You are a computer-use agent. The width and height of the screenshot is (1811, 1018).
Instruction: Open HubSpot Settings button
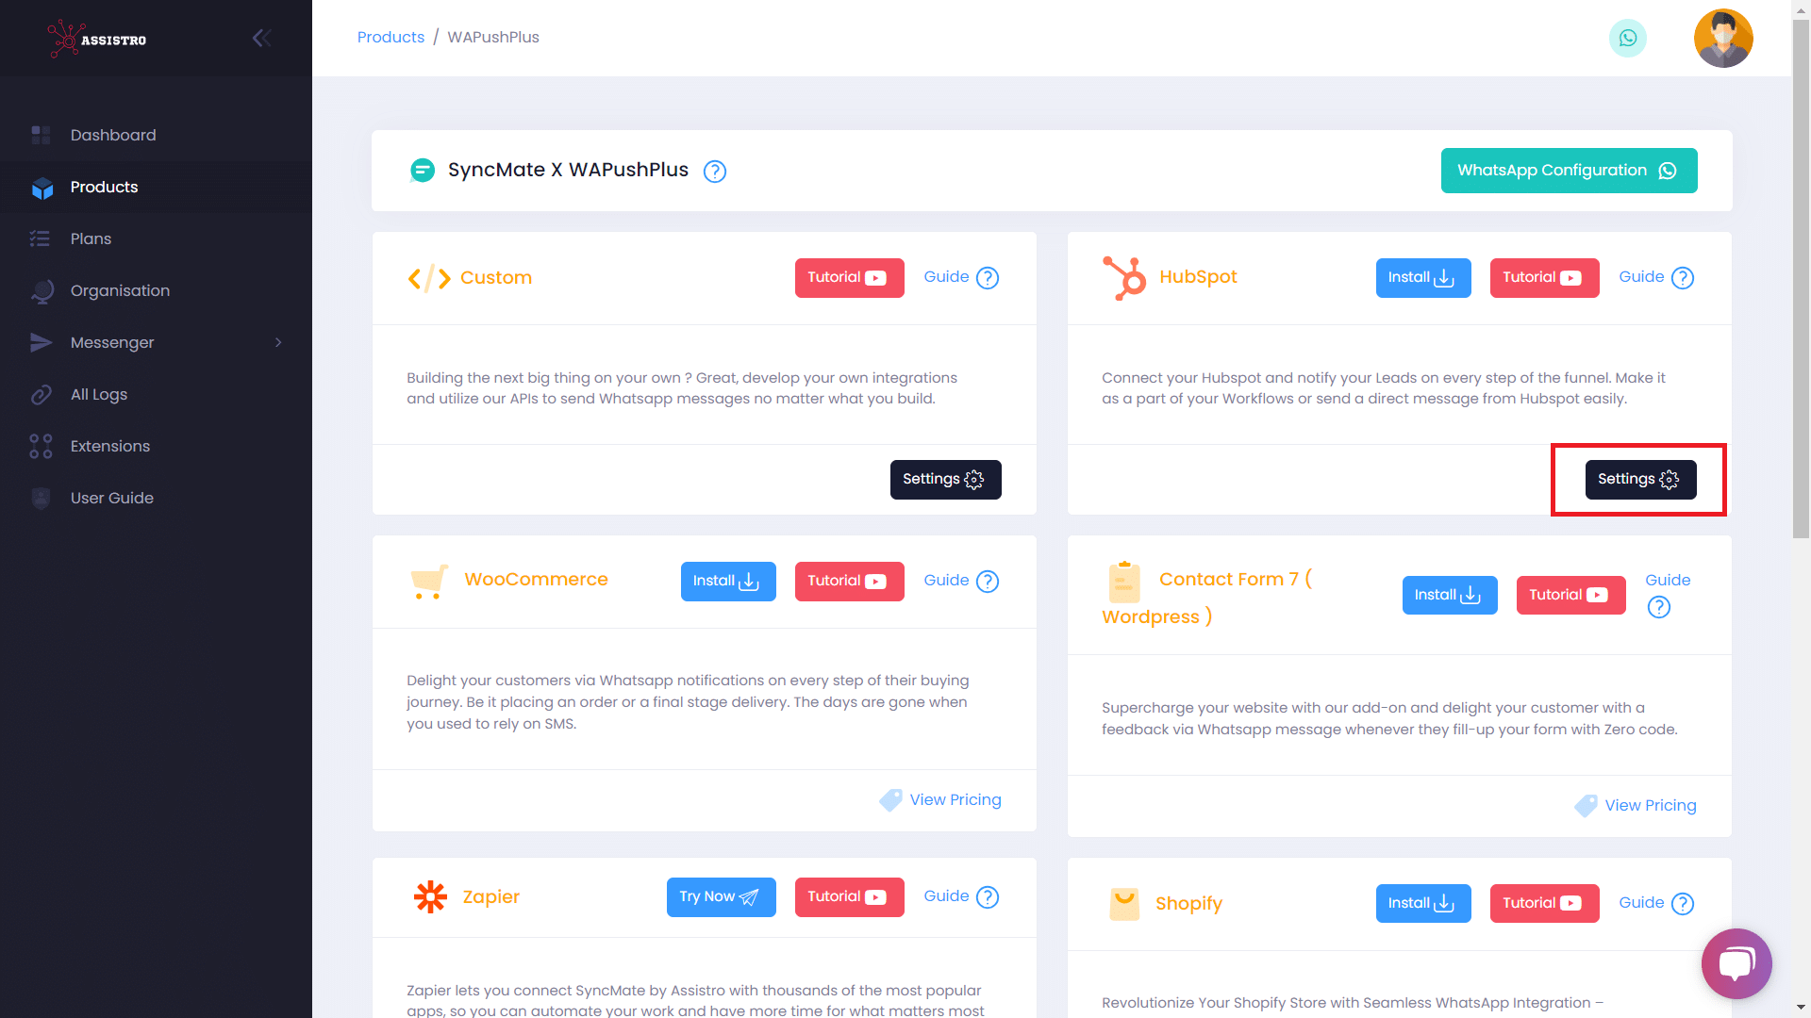[1639, 480]
